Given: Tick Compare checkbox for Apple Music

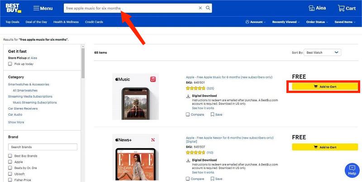Looking at the screenshot, I should [x=188, y=114].
